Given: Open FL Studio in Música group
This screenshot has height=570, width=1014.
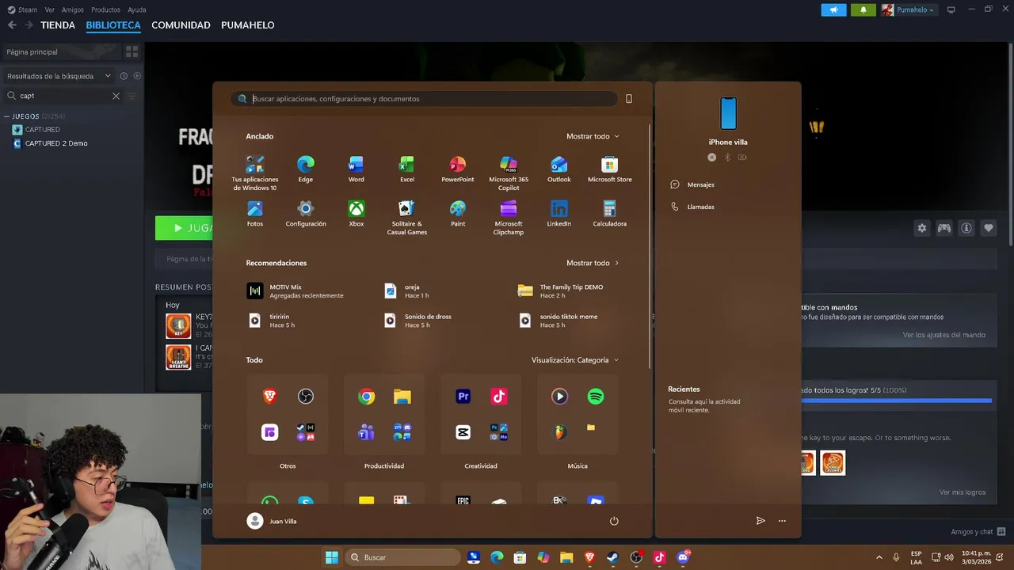Looking at the screenshot, I should pyautogui.click(x=559, y=432).
